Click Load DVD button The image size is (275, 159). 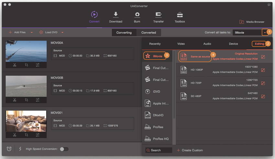click(49, 32)
